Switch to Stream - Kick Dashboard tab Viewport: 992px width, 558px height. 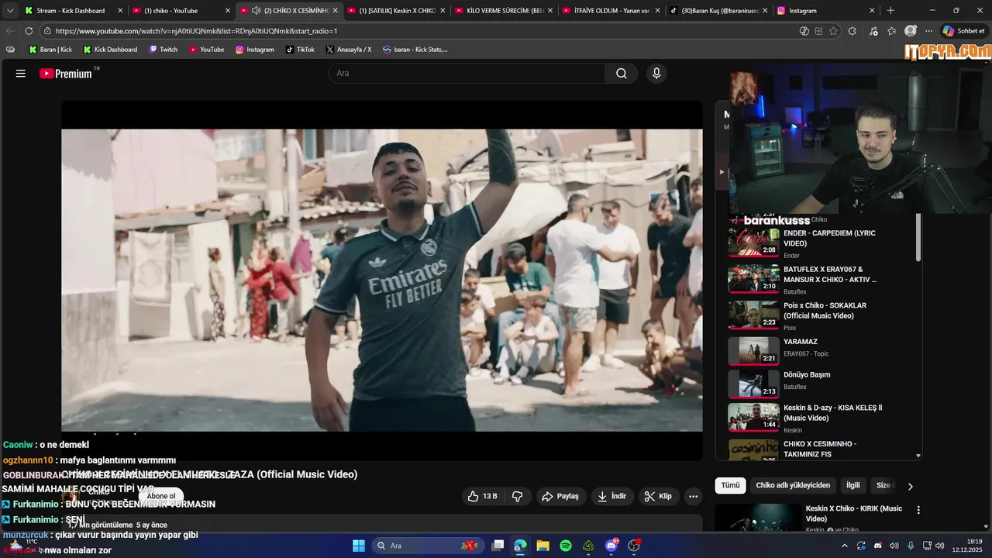74,11
